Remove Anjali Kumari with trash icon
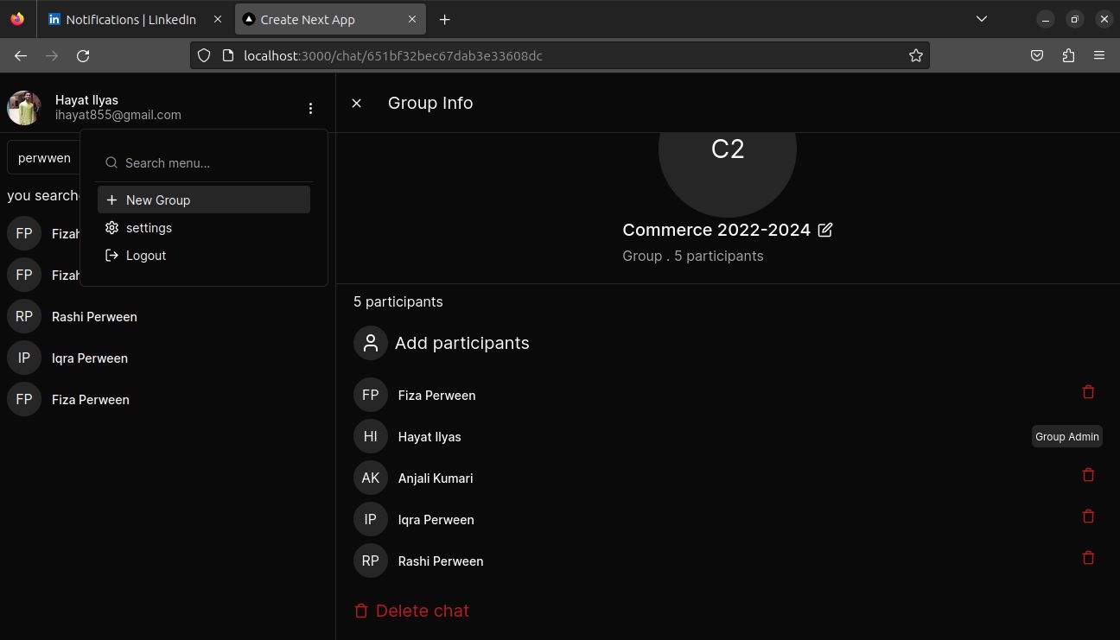The image size is (1120, 640). coord(1088,475)
